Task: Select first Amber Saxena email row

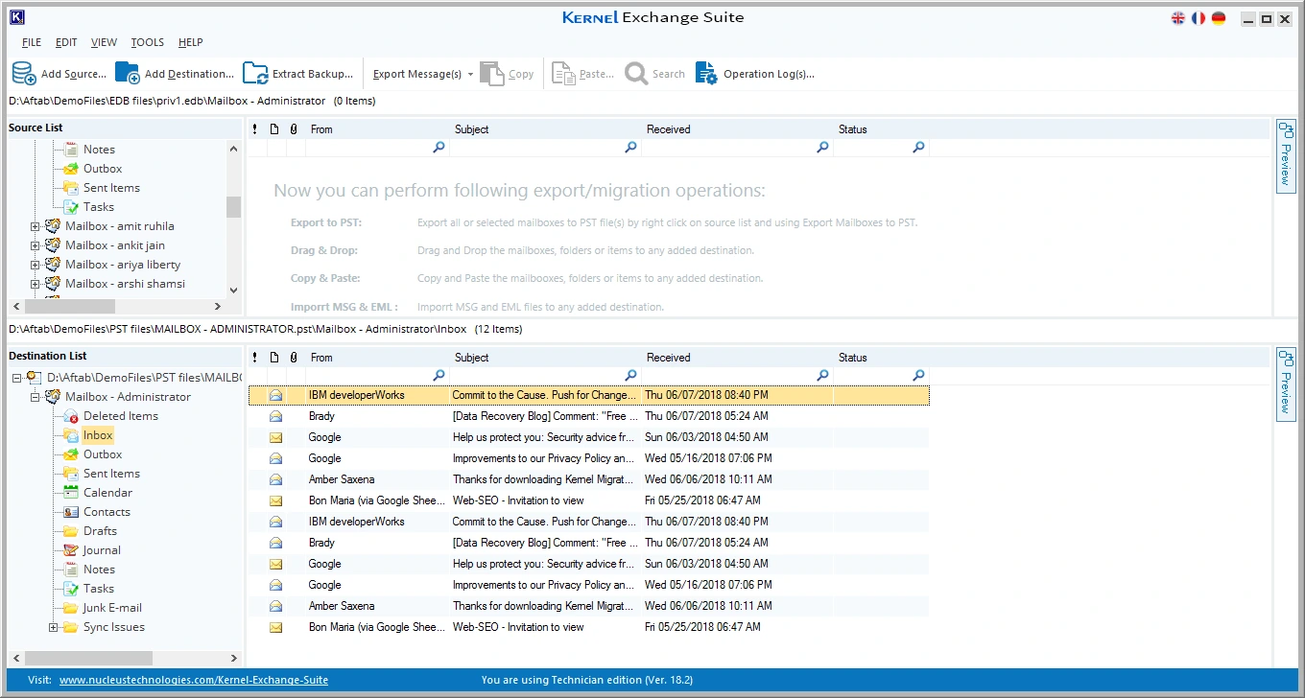Action: pos(589,479)
